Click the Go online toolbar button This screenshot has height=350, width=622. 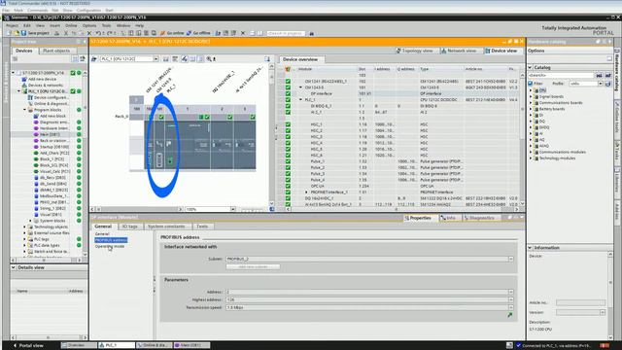[172, 33]
